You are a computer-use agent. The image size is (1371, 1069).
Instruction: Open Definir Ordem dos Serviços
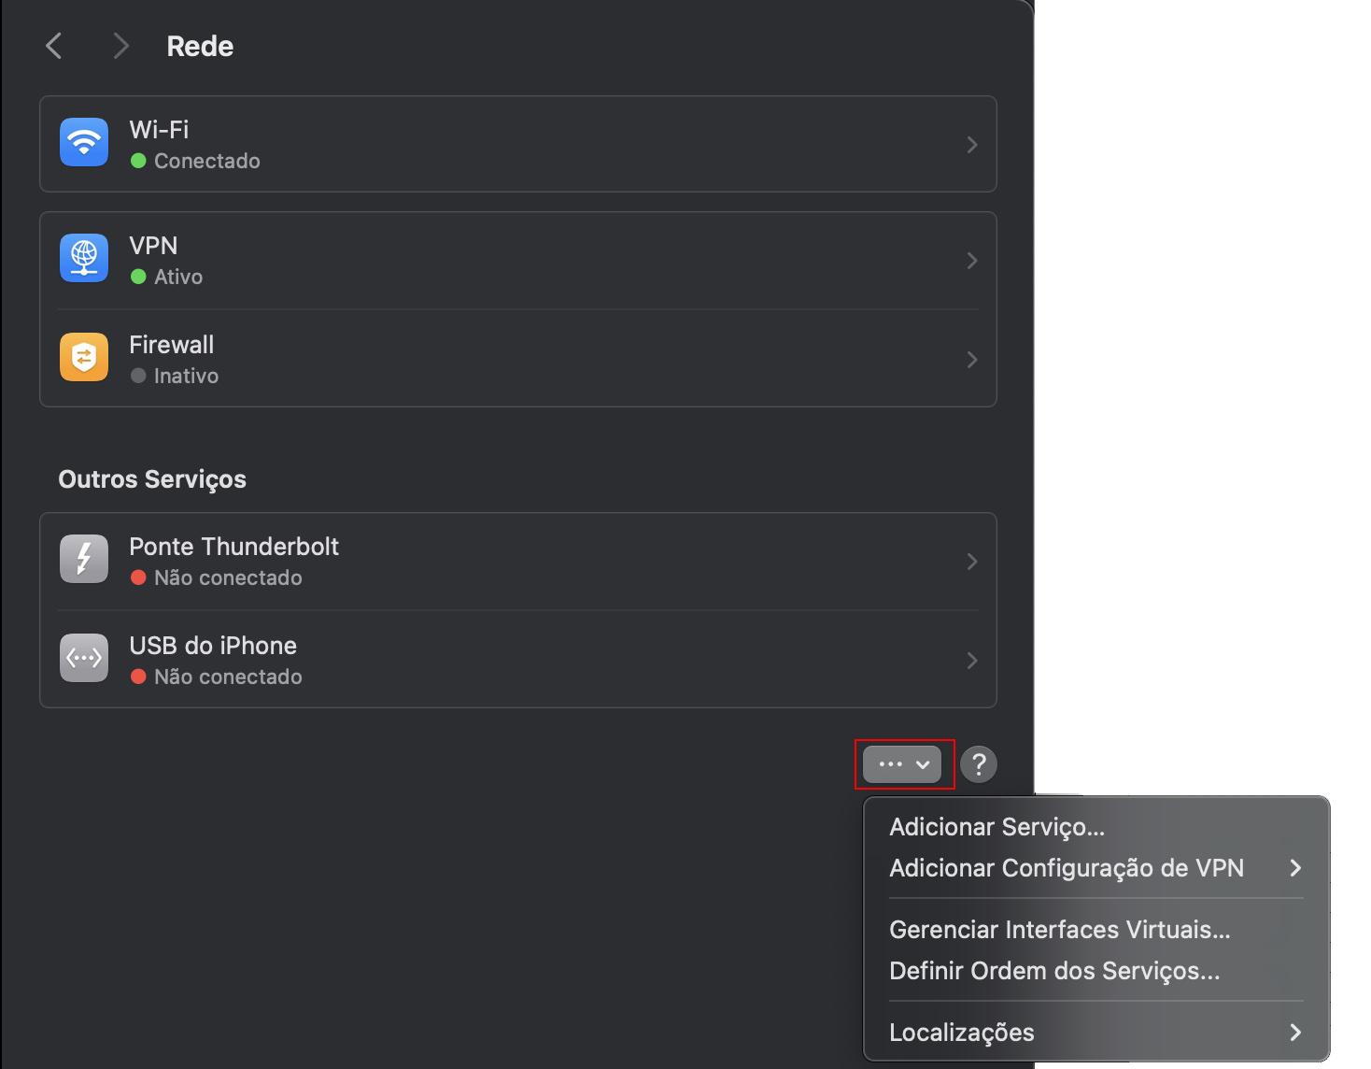(x=1054, y=971)
